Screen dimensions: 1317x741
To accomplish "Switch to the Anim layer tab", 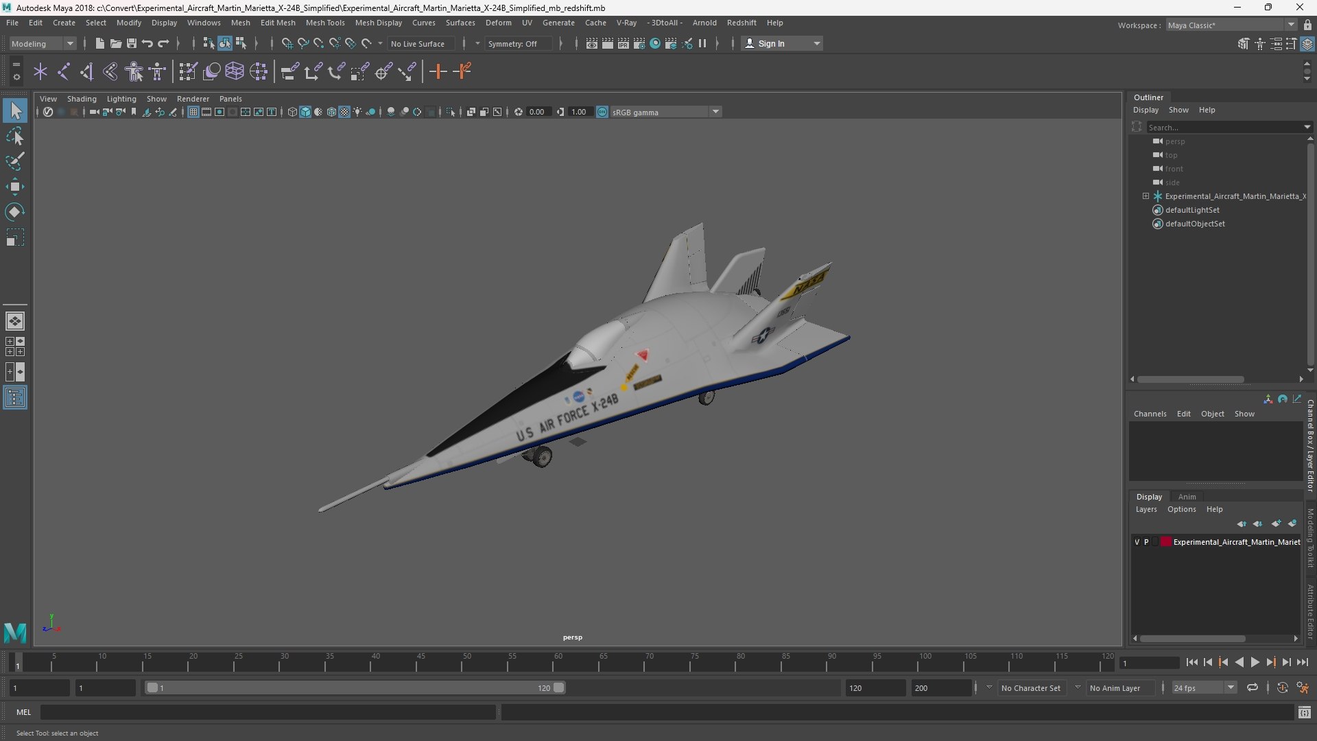I will click(1187, 497).
